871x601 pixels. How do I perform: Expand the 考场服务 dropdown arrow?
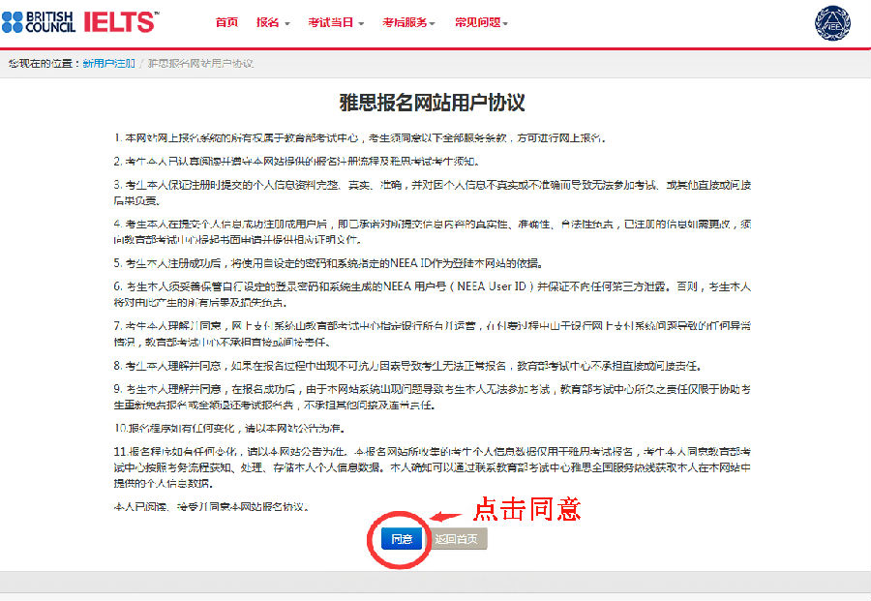(432, 24)
